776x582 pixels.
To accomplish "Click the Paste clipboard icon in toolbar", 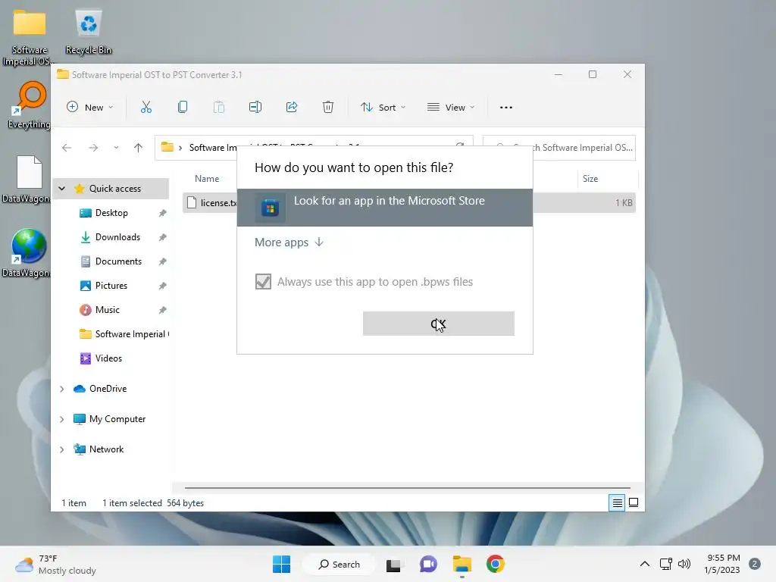I will point(219,107).
